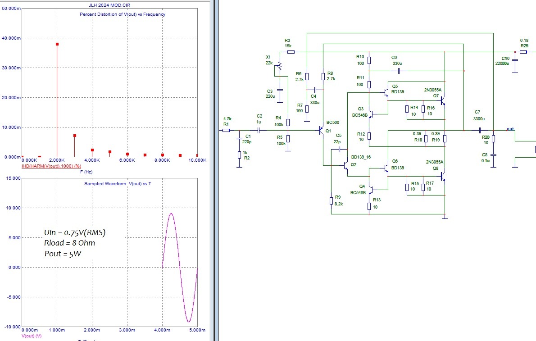Select the R20 10 ohm resistor symbol
Viewport: 536px width, 341px height.
(493, 139)
